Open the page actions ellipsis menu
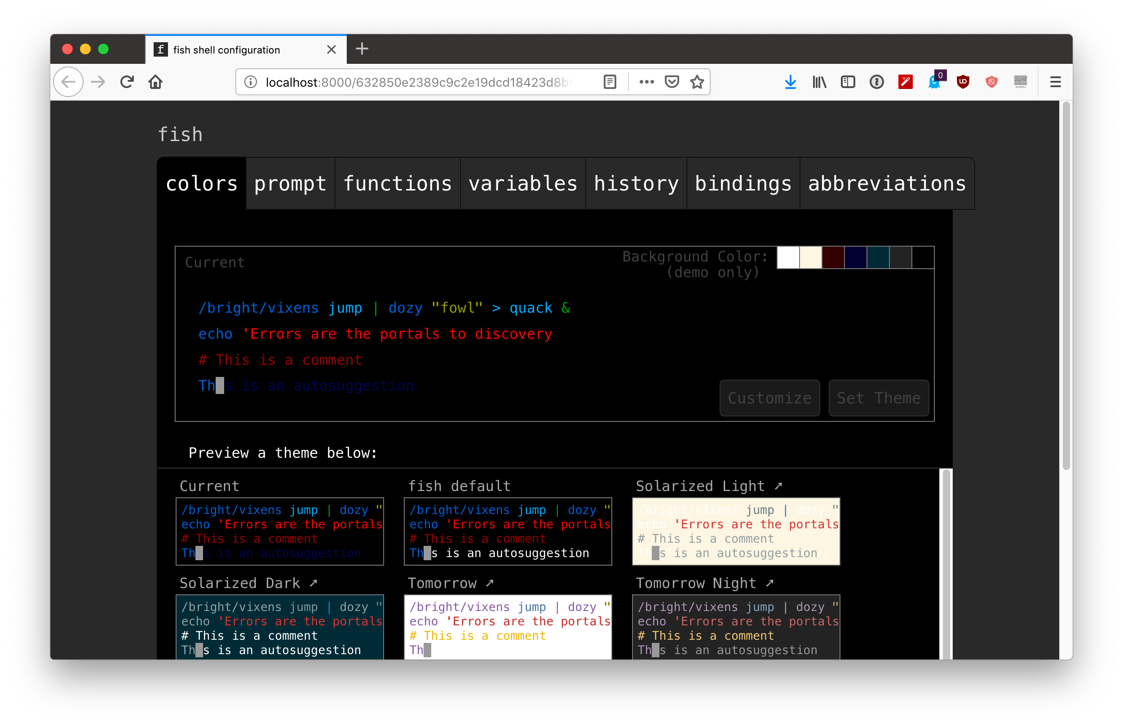 click(646, 82)
